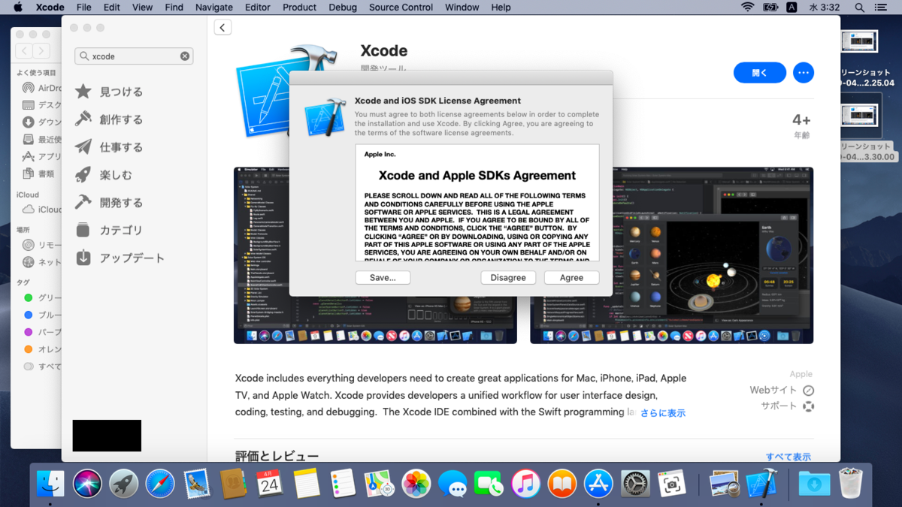Go back using the App Store back chevron
Screen dimensions: 902x507
(222, 28)
